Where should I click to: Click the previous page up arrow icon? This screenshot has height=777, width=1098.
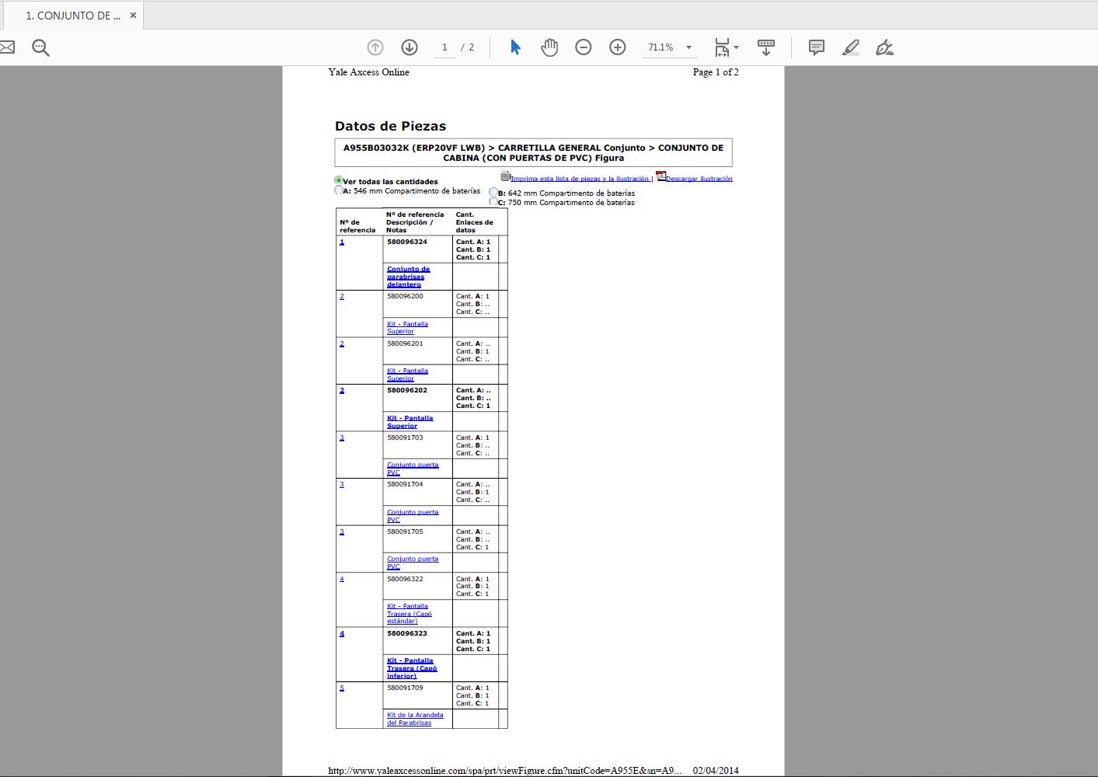pos(375,47)
